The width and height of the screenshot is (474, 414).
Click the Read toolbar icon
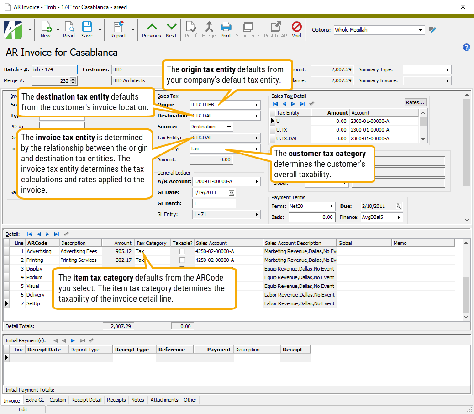pyautogui.click(x=69, y=29)
